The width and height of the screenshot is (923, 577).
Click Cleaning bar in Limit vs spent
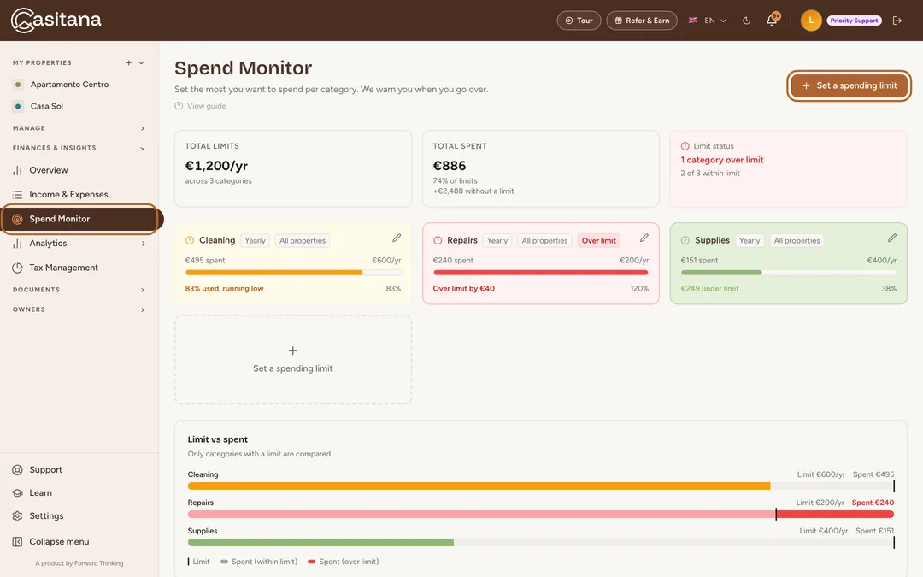[x=540, y=486]
